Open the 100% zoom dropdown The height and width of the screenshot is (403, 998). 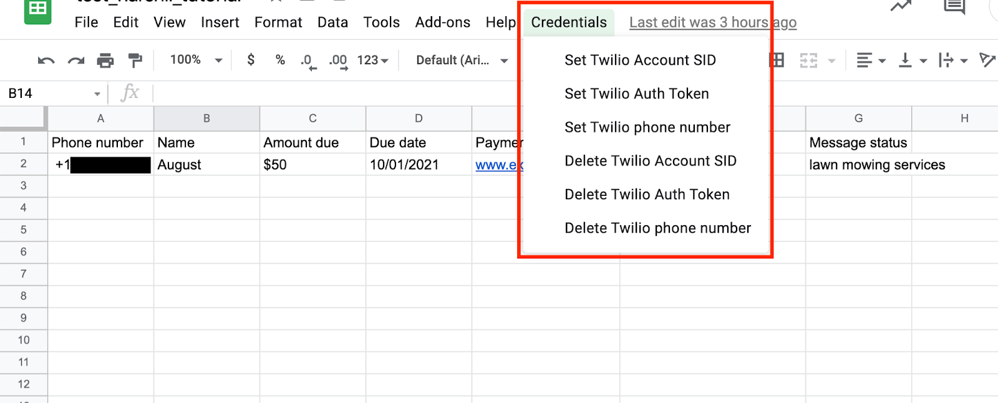196,60
